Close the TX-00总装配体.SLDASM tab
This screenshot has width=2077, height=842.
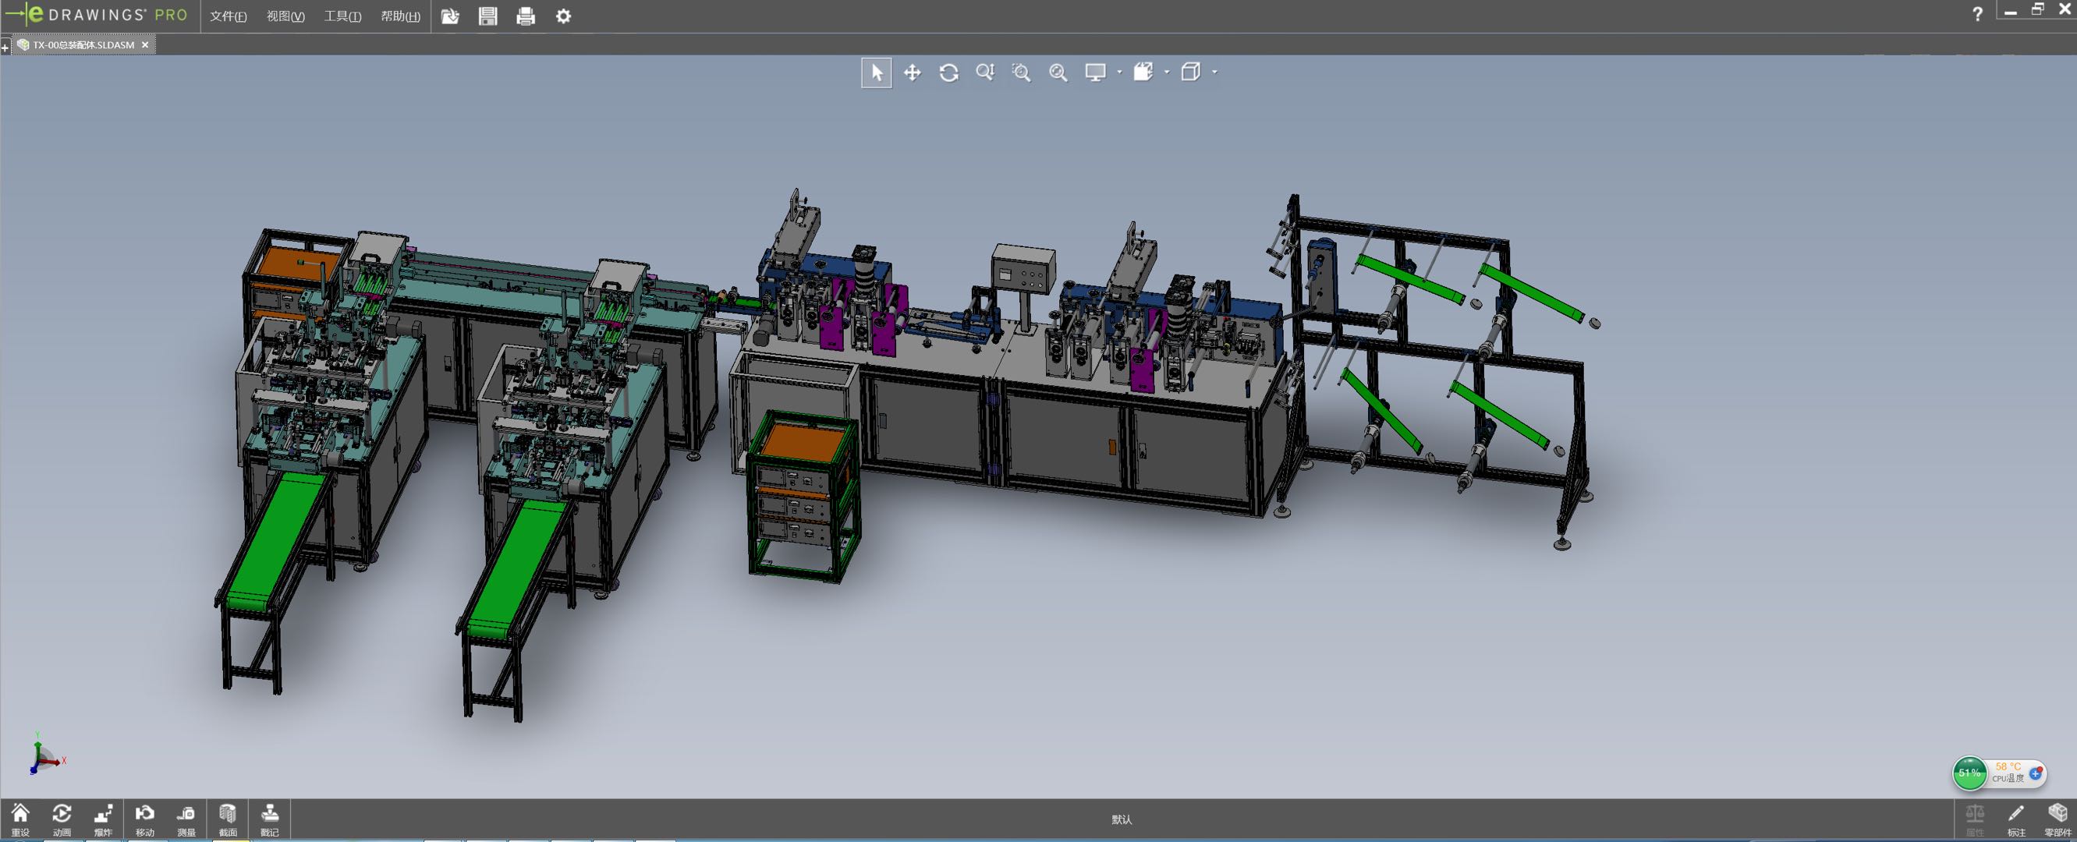point(145,45)
